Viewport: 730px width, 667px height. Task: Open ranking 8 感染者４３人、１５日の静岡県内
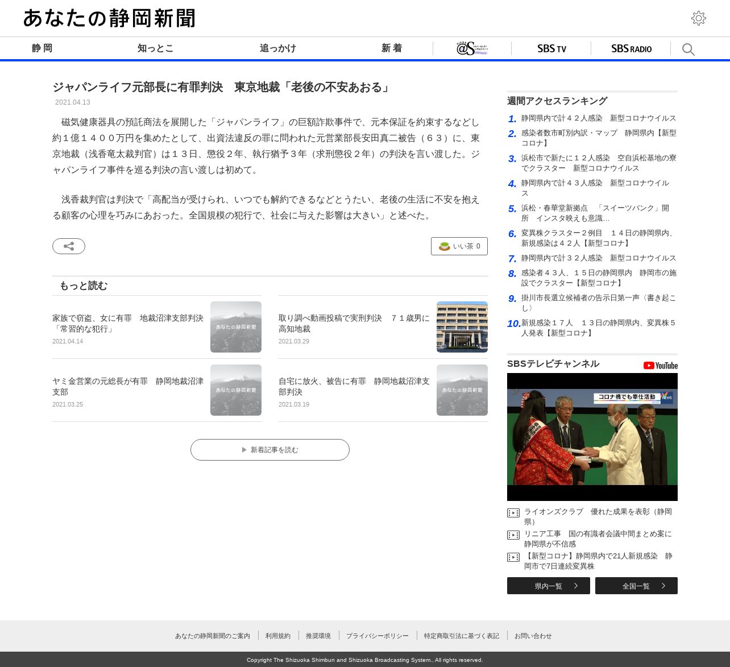(599, 278)
